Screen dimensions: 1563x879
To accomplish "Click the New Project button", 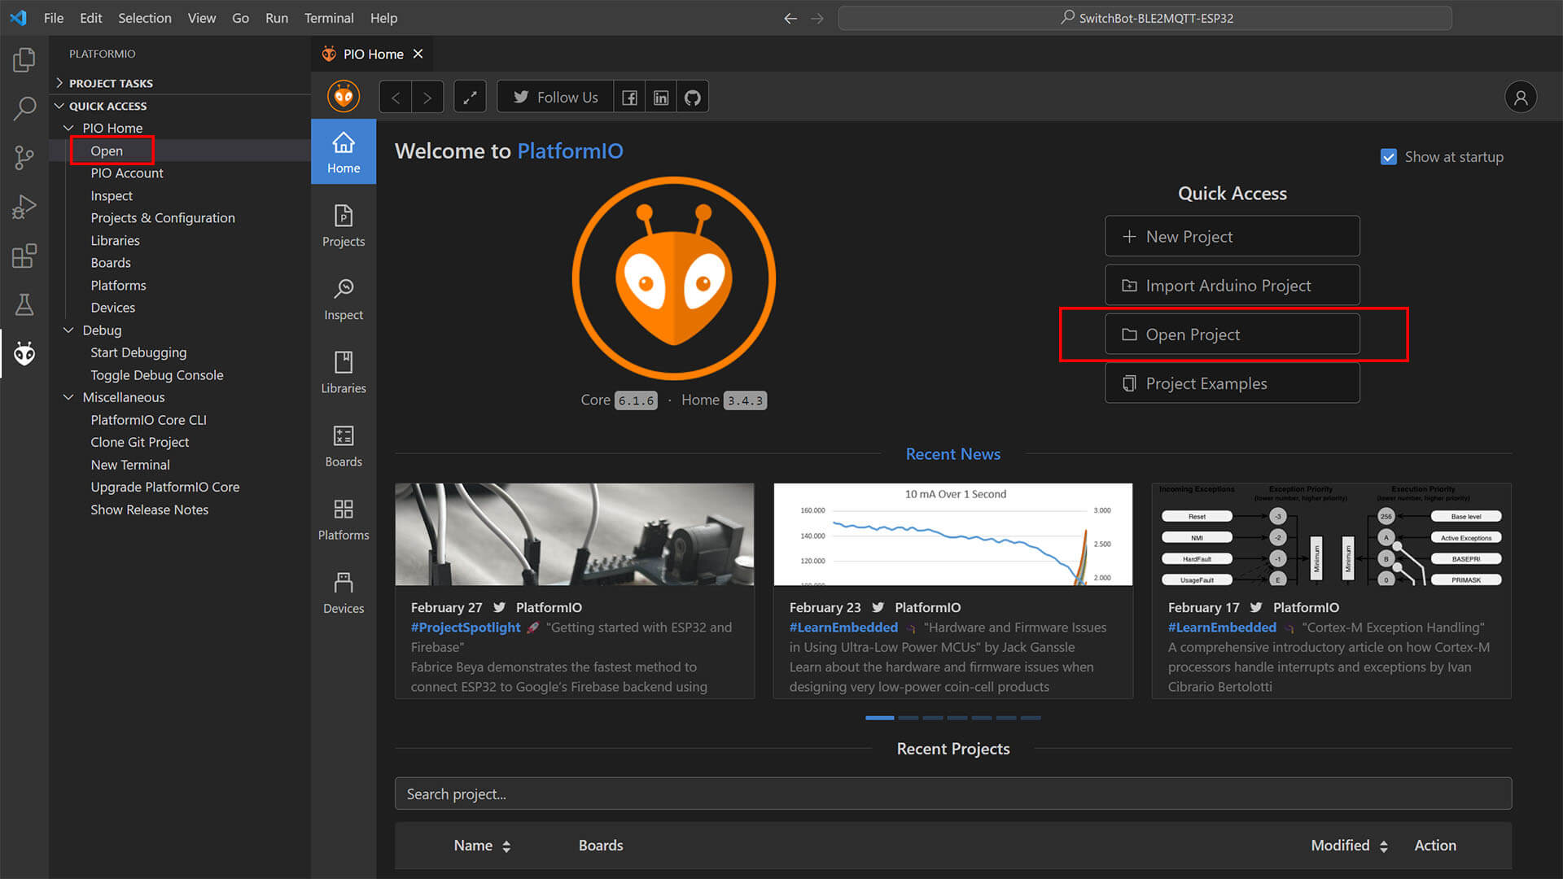I will pos(1232,236).
